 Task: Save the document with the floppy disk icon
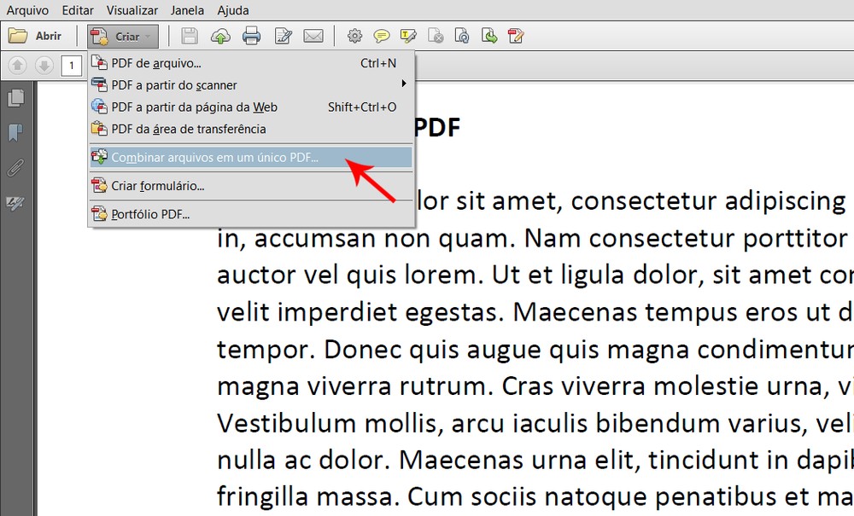(187, 35)
